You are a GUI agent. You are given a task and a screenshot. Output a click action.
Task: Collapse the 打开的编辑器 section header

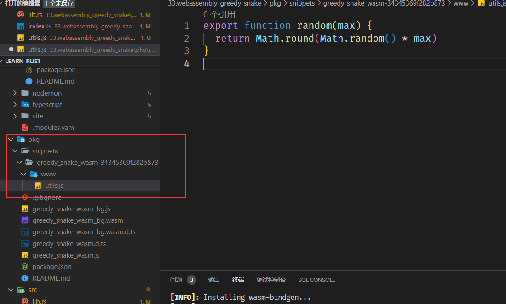point(23,3)
